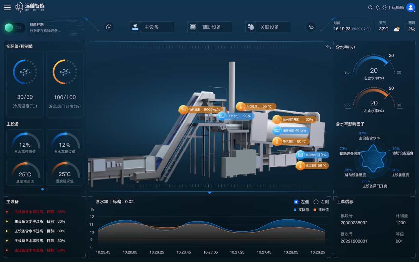Click 标偏：0.02 chart title
The width and height of the screenshot is (419, 262).
click(123, 202)
